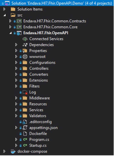Select the Dockerfile item
Viewport: 114px width, 156px height.
coord(38,134)
